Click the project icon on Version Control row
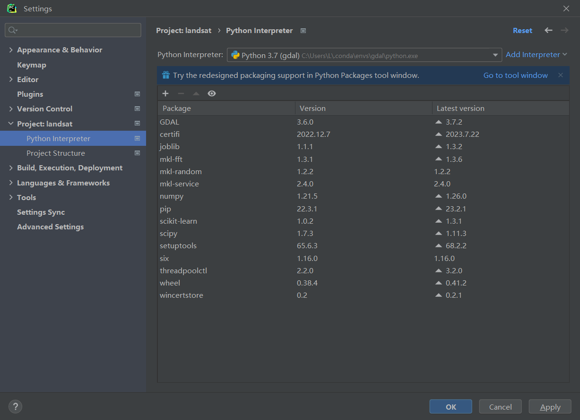The height and width of the screenshot is (420, 580). click(x=137, y=109)
